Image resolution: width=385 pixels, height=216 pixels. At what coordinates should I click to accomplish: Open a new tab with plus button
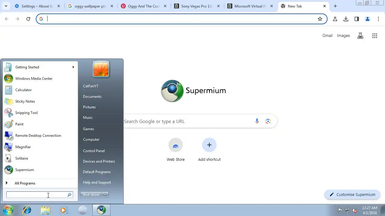tap(335, 6)
